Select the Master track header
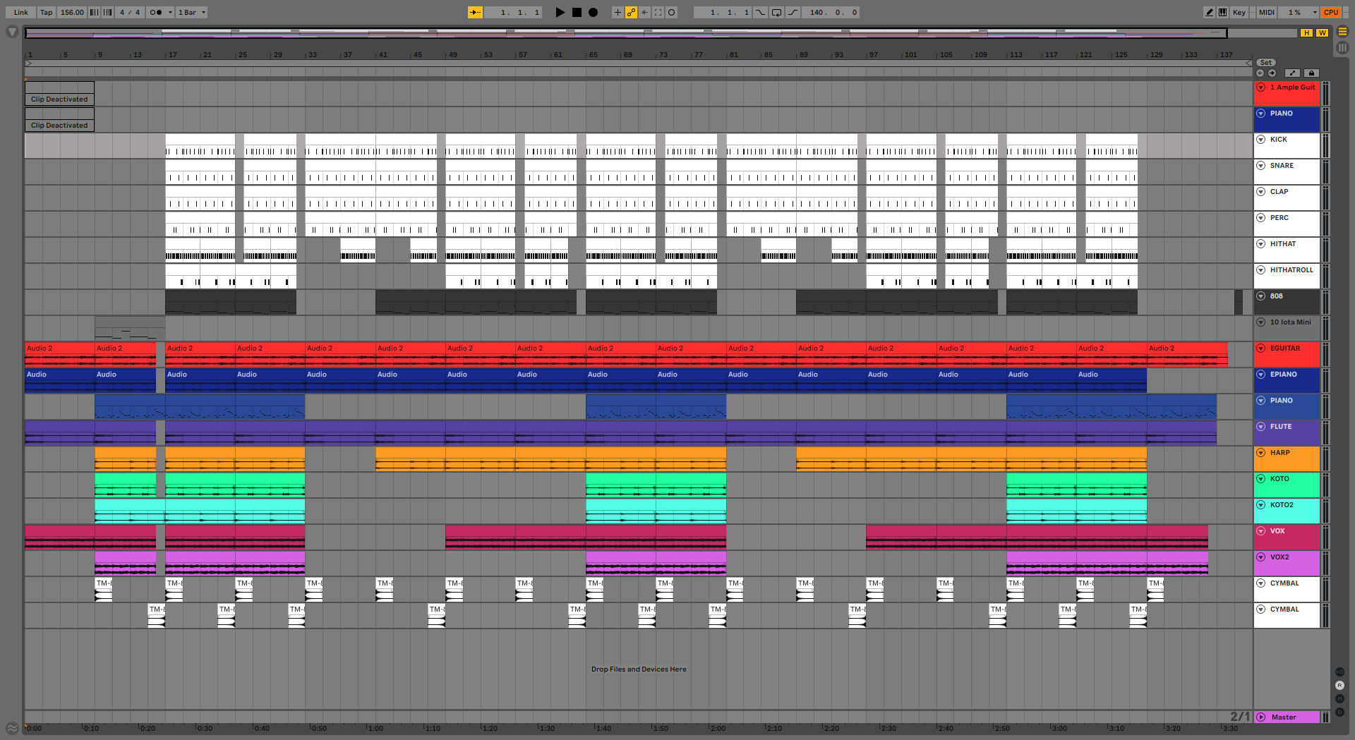1355x740 pixels. tap(1287, 717)
